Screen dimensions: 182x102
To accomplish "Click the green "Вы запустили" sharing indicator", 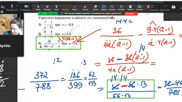I will pyautogui.click(x=48, y=14).
